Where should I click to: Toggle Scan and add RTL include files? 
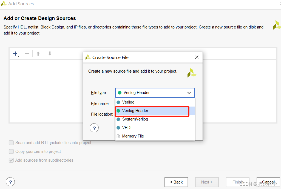11,143
